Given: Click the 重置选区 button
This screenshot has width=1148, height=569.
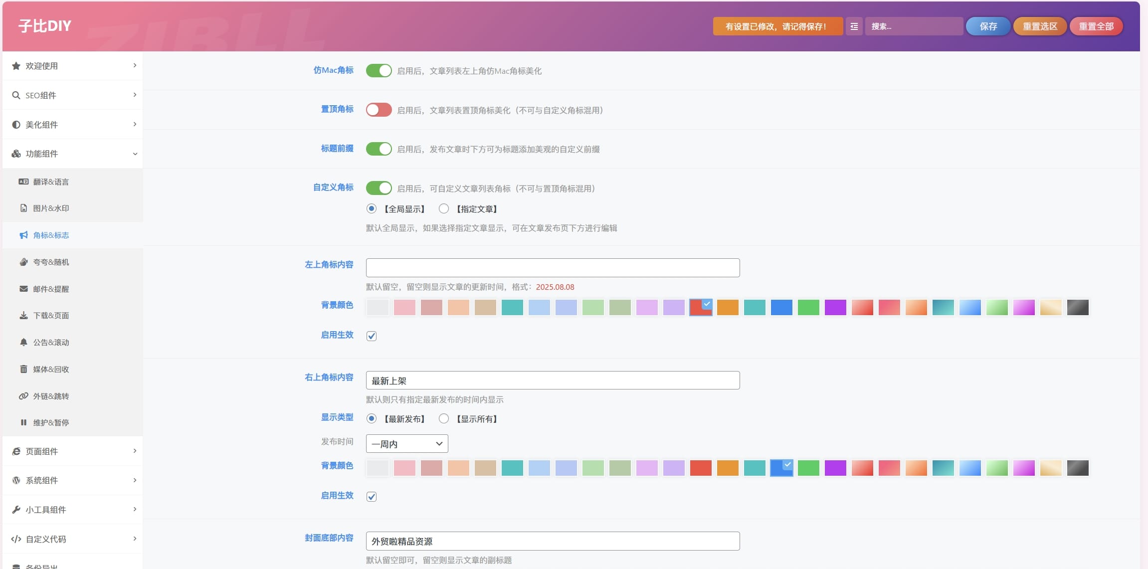Looking at the screenshot, I should point(1040,26).
